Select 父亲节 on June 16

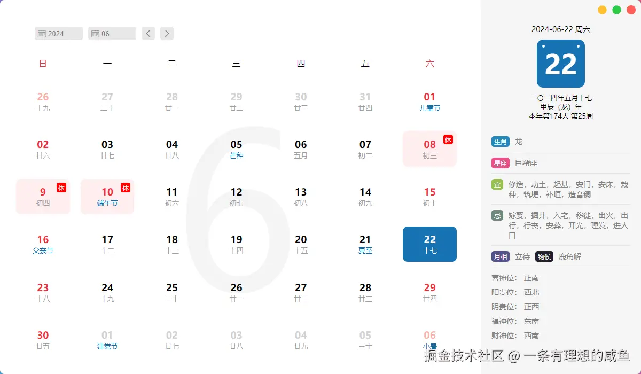click(x=43, y=244)
